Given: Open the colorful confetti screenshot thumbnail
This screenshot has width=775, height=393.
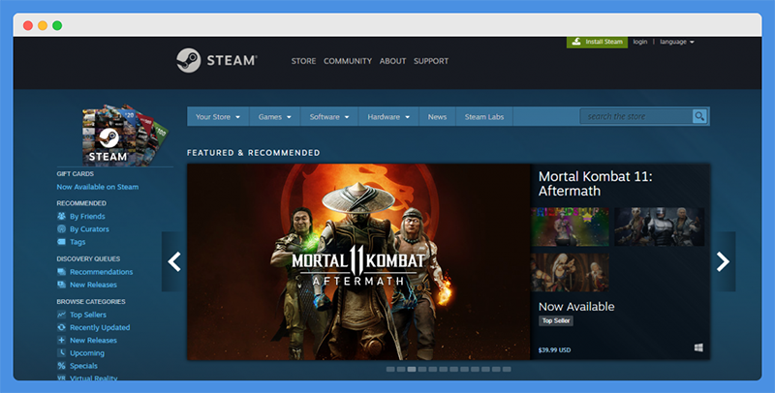Looking at the screenshot, I should coord(570,227).
